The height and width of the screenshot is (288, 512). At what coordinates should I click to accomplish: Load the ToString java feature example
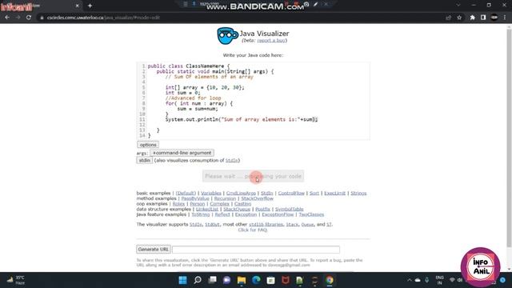[201, 214]
